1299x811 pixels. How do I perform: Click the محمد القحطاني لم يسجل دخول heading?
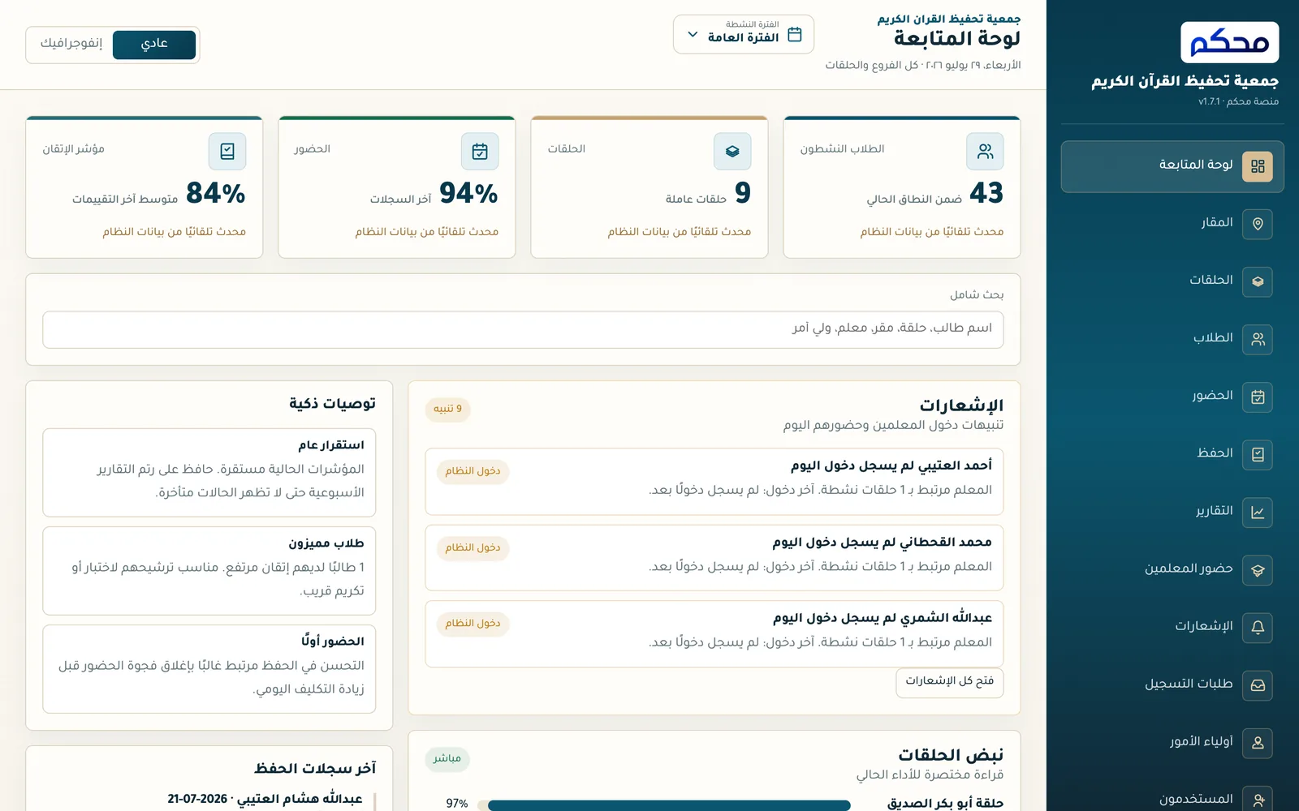pos(882,542)
